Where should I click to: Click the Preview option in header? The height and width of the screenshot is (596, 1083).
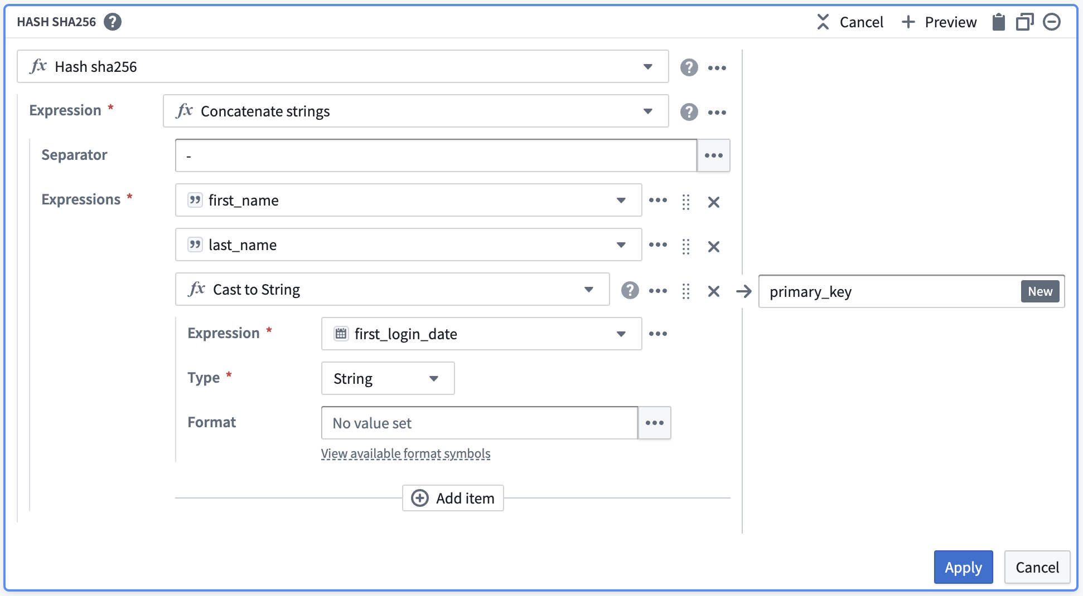pos(940,22)
